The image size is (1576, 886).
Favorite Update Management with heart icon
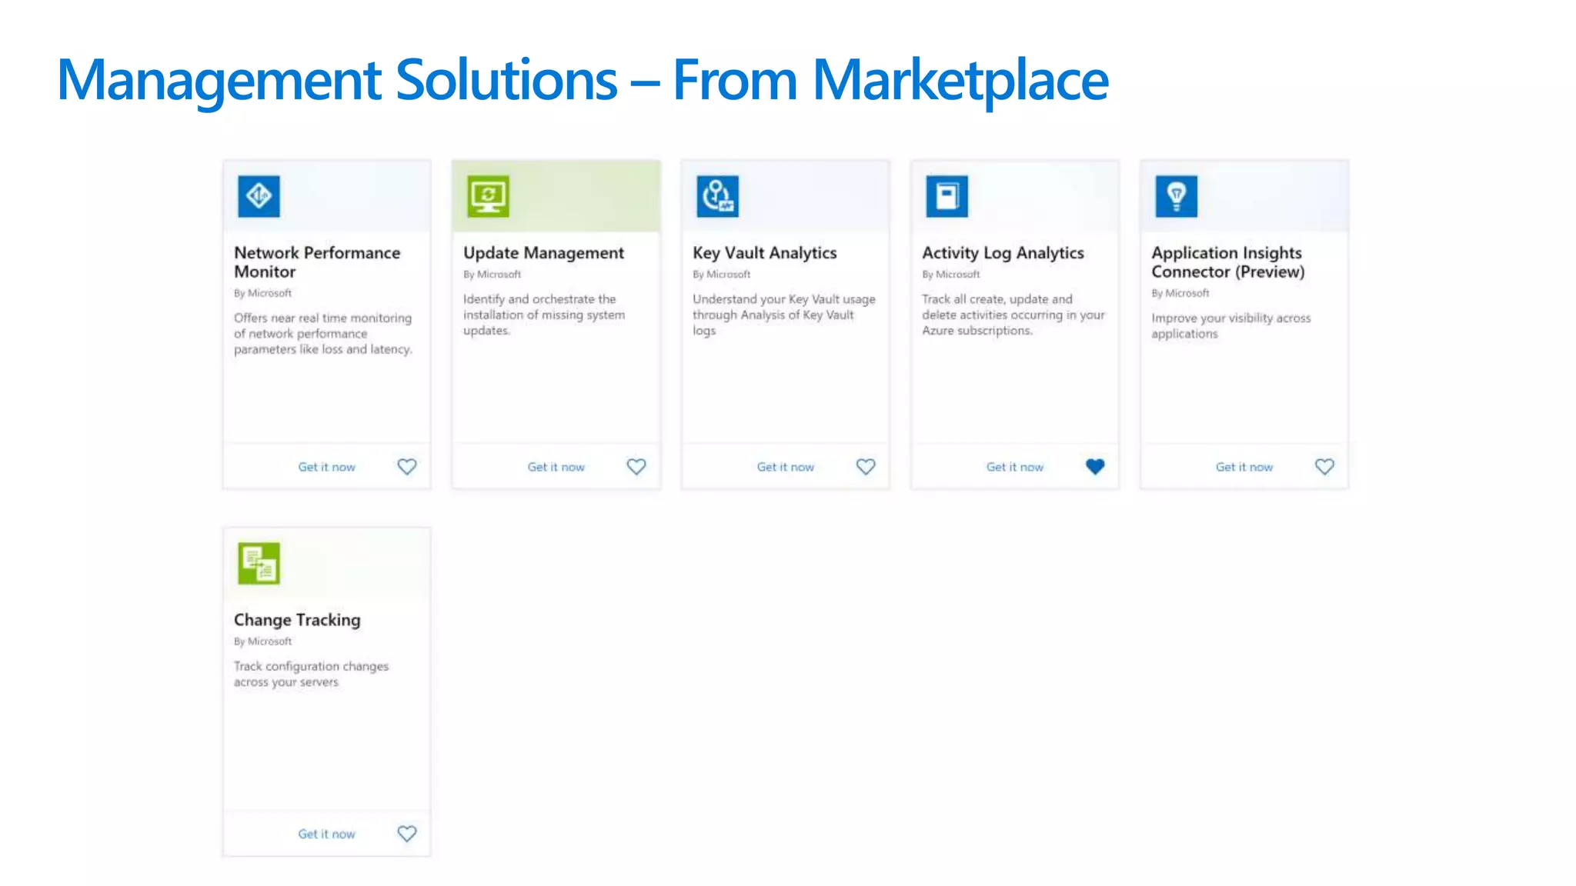636,467
